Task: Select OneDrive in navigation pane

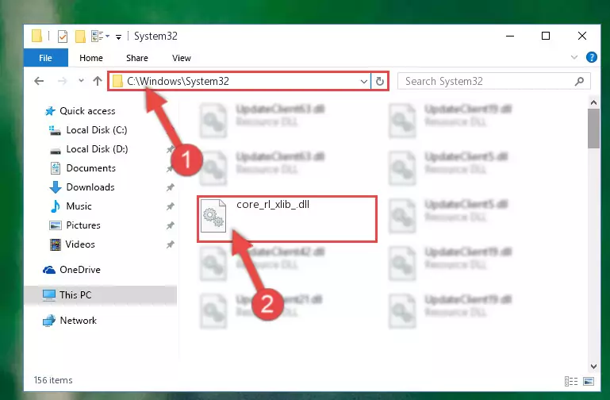Action: click(80, 270)
